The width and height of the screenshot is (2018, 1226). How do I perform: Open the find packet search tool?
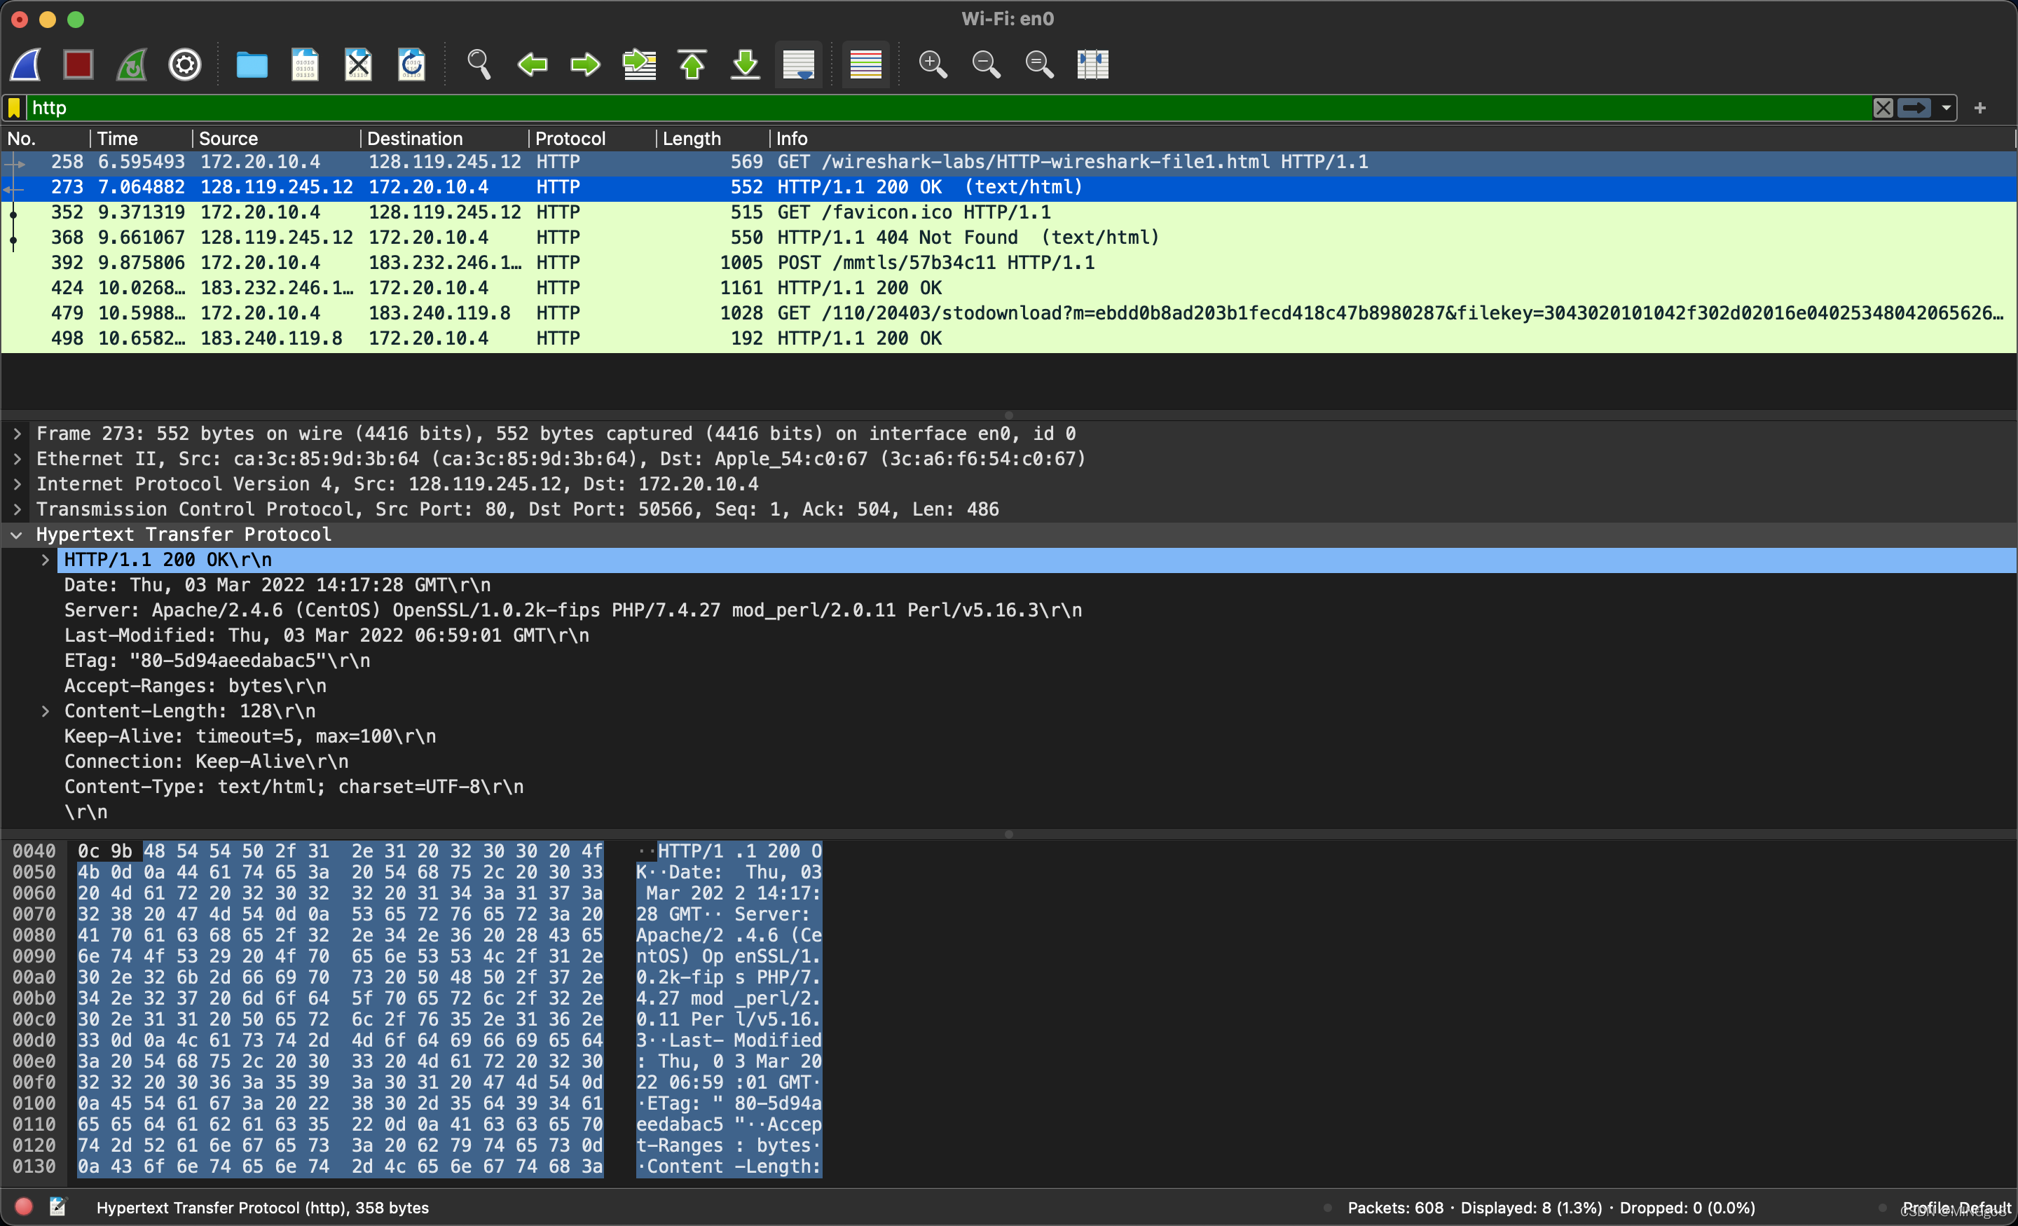click(x=479, y=64)
